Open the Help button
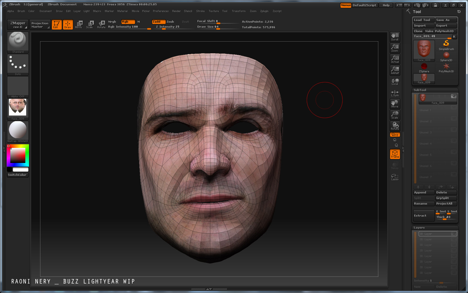This screenshot has height=293, width=468. (386, 5)
